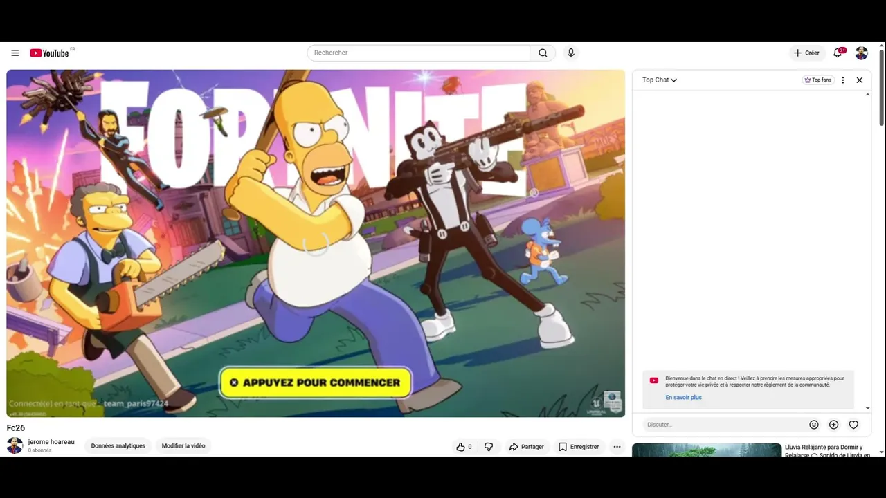The width and height of the screenshot is (886, 498).
Task: Close the live chat panel
Action: 860,80
